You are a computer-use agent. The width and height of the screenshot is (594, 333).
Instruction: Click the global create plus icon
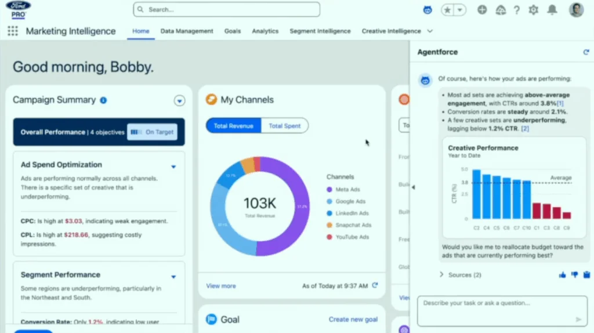[482, 10]
